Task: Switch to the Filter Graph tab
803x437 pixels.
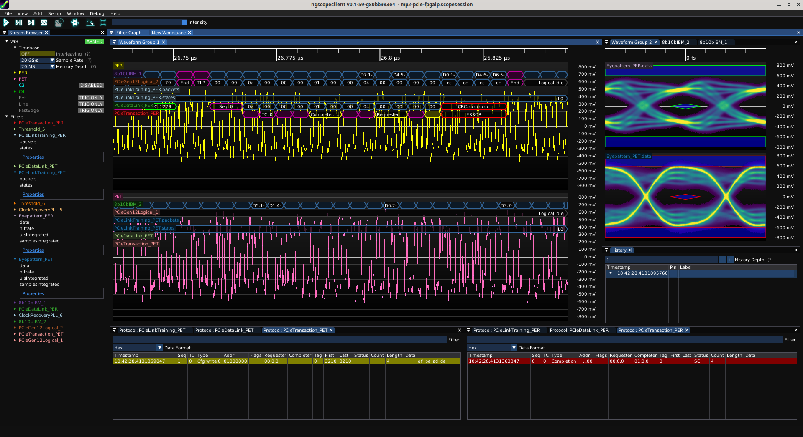Action: click(128, 33)
